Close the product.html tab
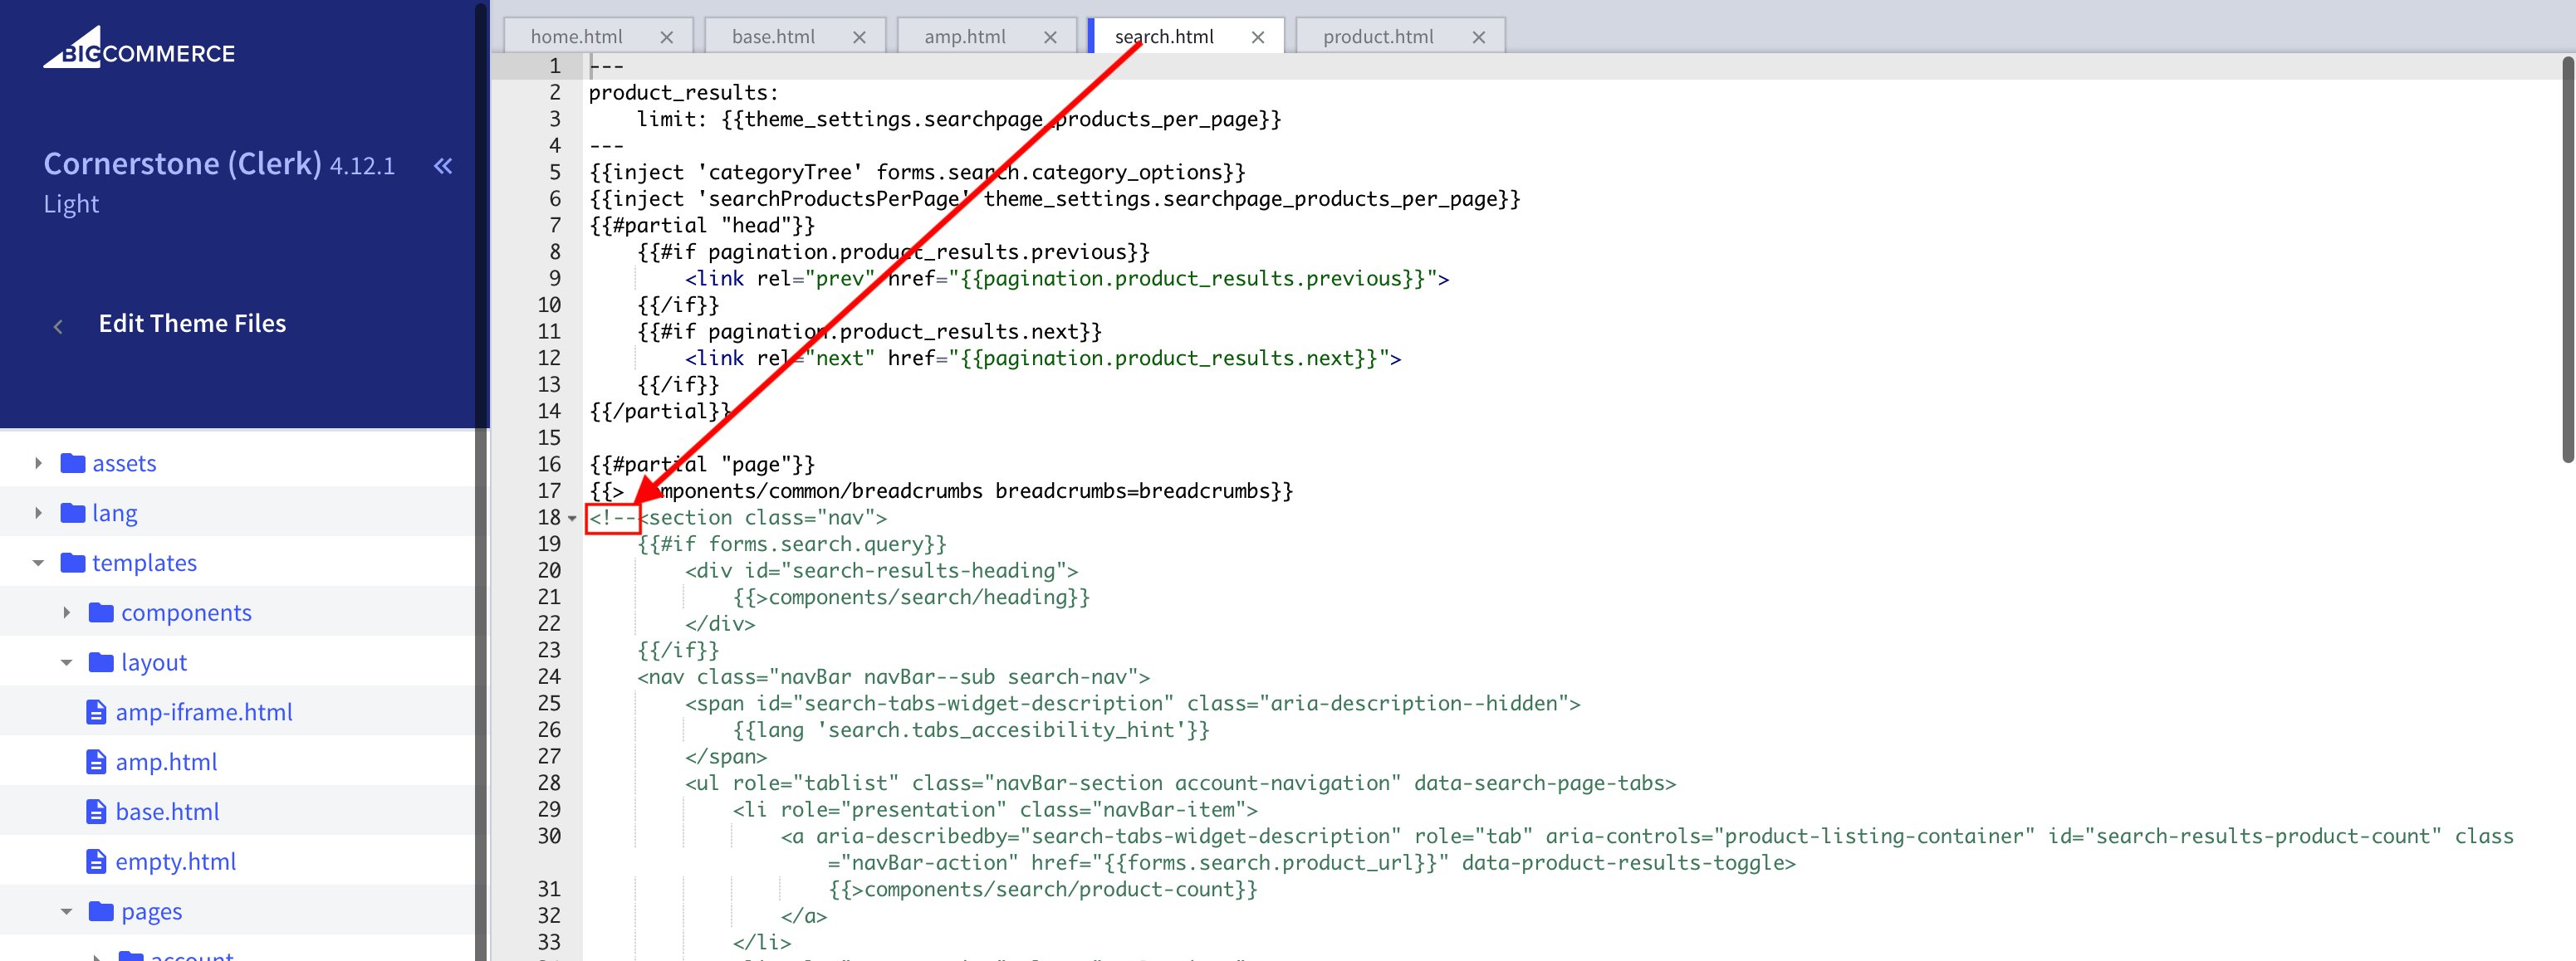This screenshot has height=961, width=2576. click(x=1479, y=37)
